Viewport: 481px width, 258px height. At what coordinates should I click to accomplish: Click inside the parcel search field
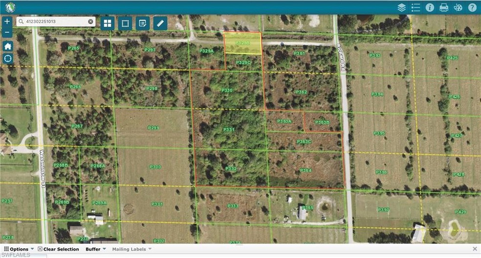55,21
